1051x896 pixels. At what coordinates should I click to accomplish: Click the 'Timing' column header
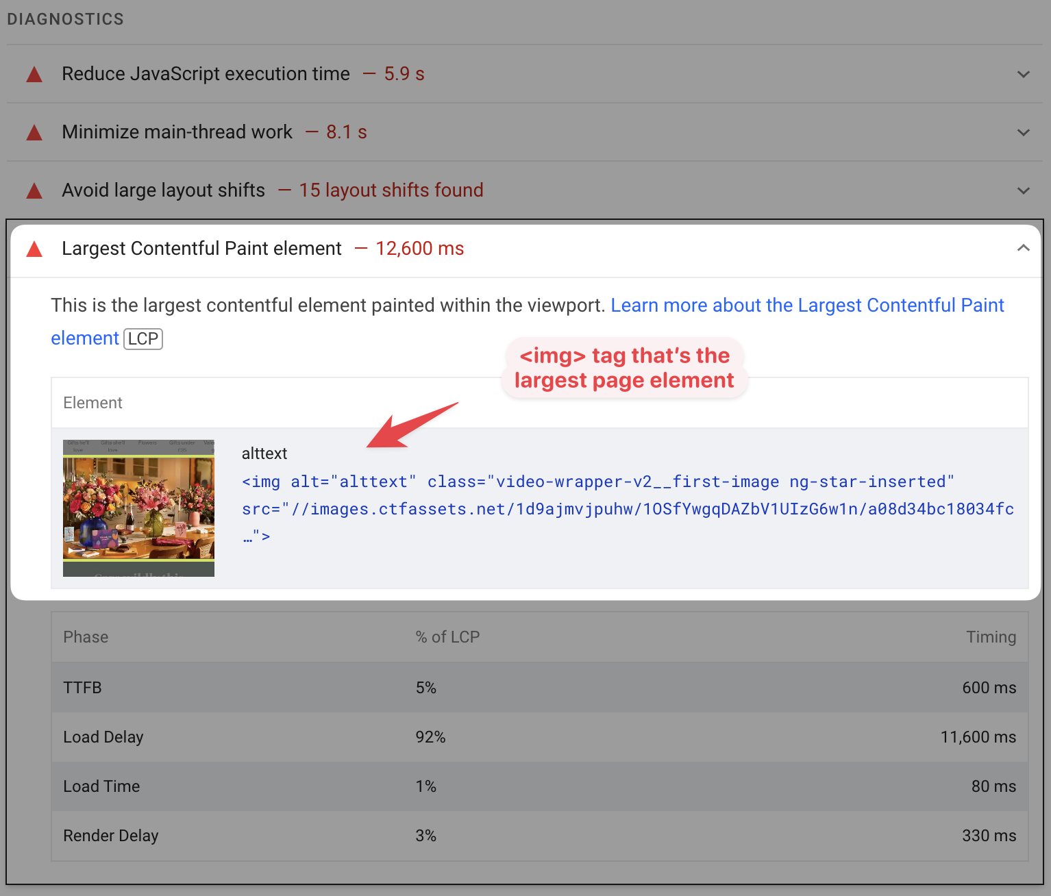(991, 637)
